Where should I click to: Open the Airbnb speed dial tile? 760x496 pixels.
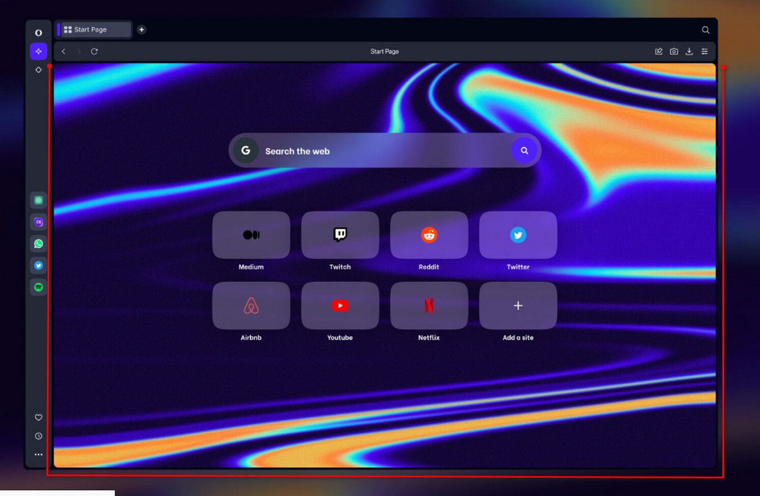[x=251, y=306]
